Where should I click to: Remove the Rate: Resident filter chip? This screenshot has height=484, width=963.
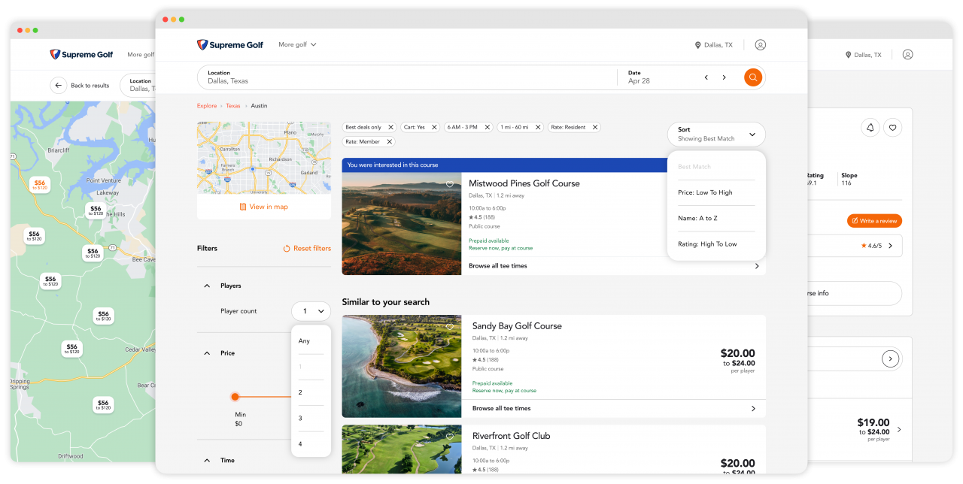click(x=594, y=128)
